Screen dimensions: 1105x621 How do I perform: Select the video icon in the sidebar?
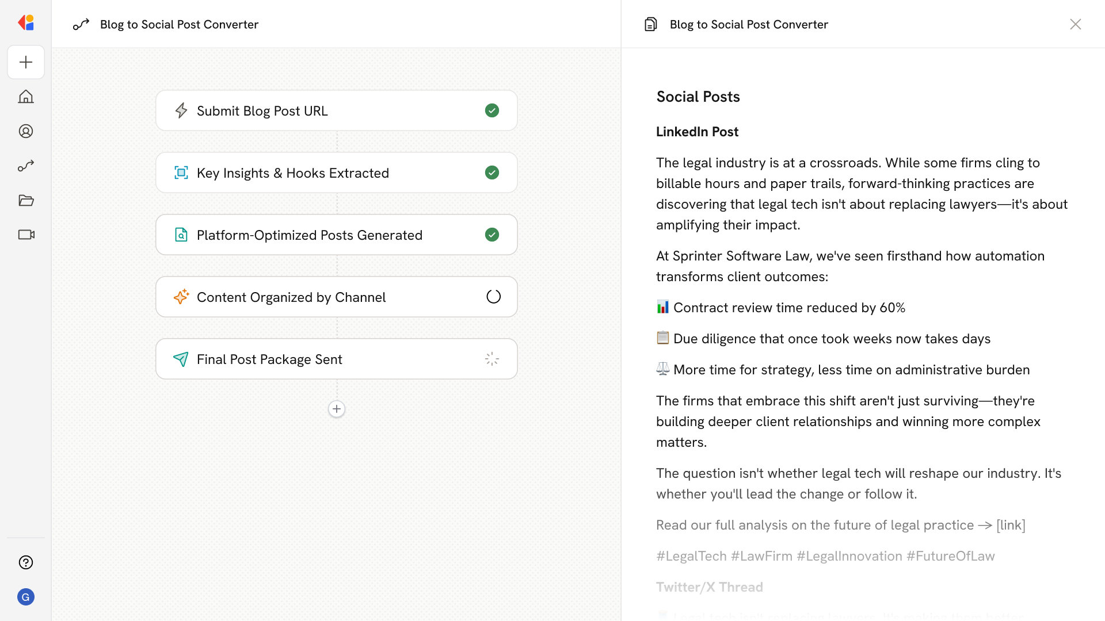(26, 235)
